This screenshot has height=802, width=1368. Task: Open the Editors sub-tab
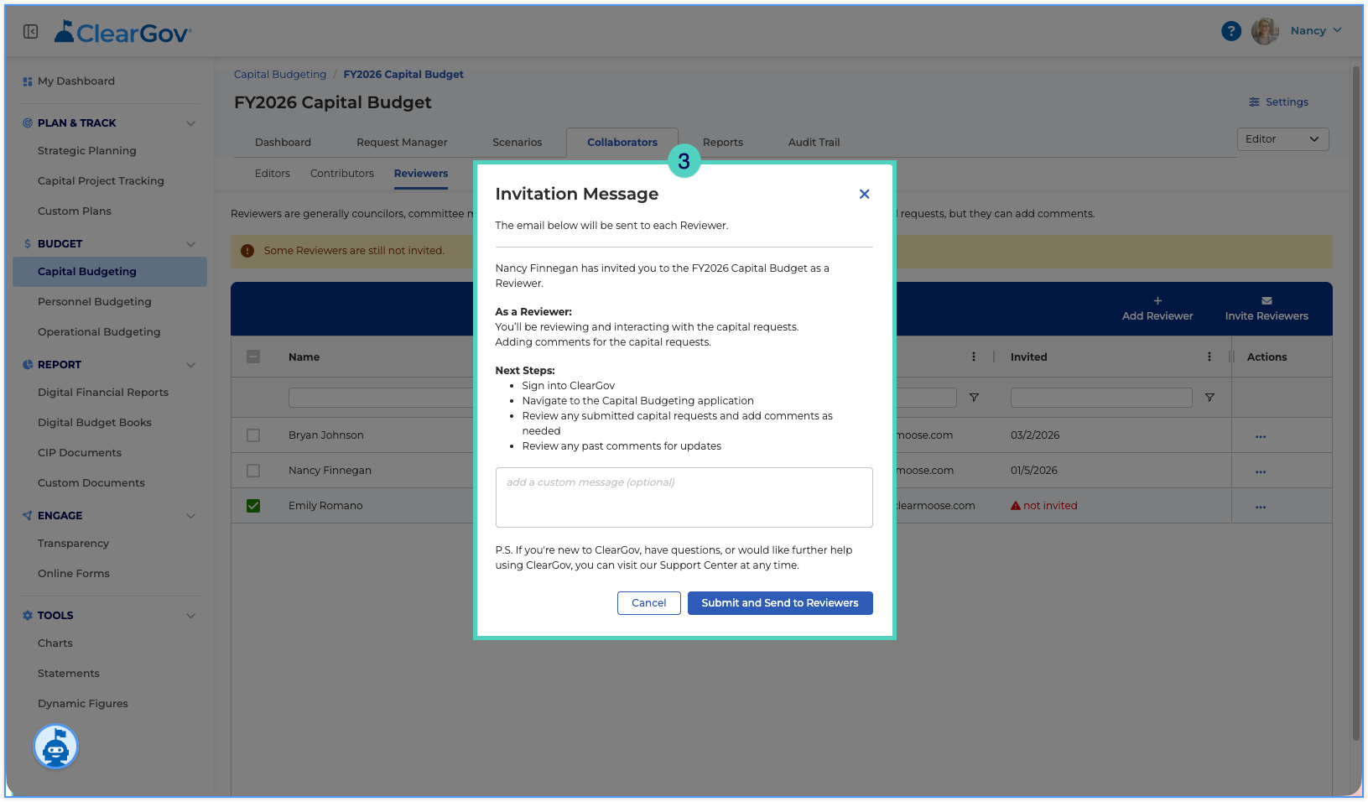point(273,174)
